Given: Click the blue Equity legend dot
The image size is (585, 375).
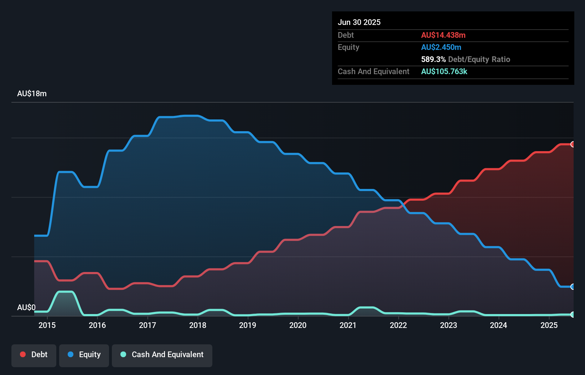Looking at the screenshot, I should click(x=71, y=354).
